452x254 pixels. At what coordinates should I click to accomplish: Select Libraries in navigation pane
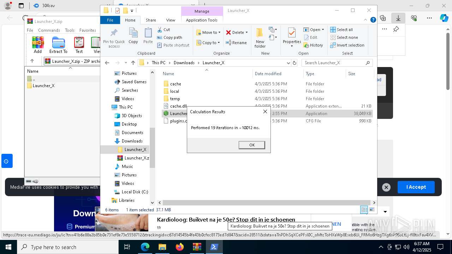pyautogui.click(x=123, y=200)
